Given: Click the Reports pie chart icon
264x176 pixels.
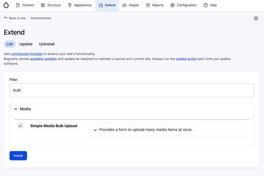Looking at the screenshot, I should tap(148, 5).
